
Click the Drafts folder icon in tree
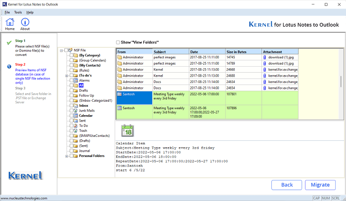pos(76,90)
